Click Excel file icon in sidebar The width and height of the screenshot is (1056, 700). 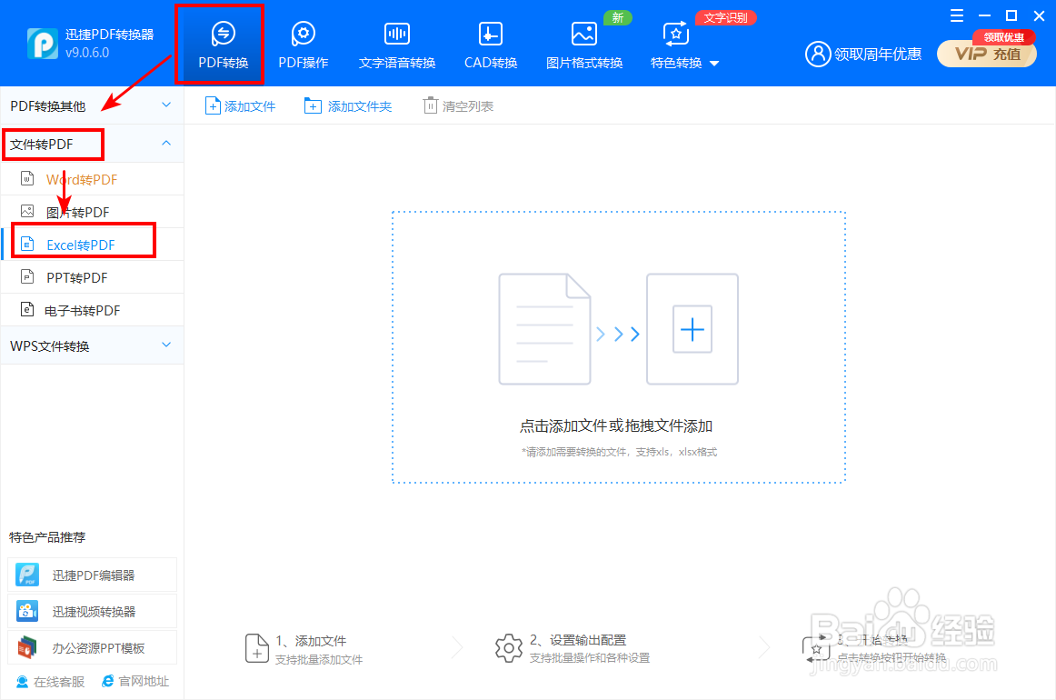pyautogui.click(x=27, y=244)
